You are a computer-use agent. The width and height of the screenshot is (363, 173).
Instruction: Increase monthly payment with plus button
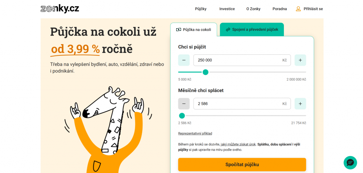pos(300,104)
